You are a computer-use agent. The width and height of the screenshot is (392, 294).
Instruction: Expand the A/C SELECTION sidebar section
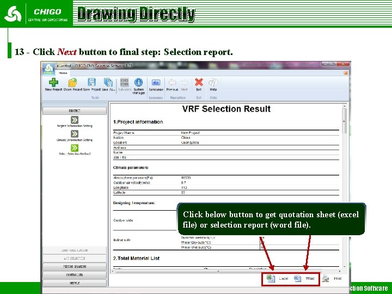point(75,259)
